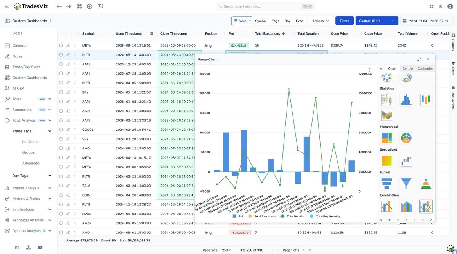Select the treemap chart type
This screenshot has width=457, height=254.
coord(387,138)
